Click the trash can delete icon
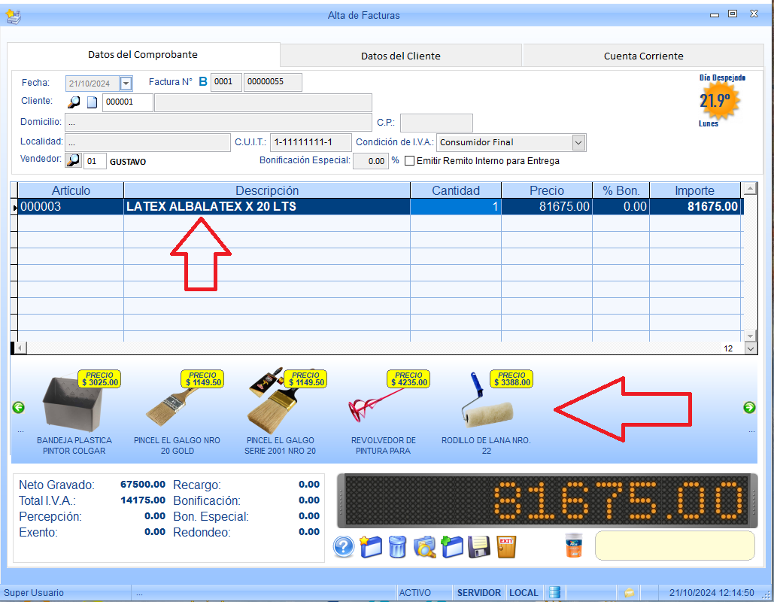 pyautogui.click(x=397, y=547)
